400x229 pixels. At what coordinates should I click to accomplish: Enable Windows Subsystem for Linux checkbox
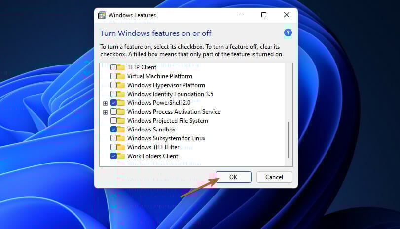(x=113, y=138)
